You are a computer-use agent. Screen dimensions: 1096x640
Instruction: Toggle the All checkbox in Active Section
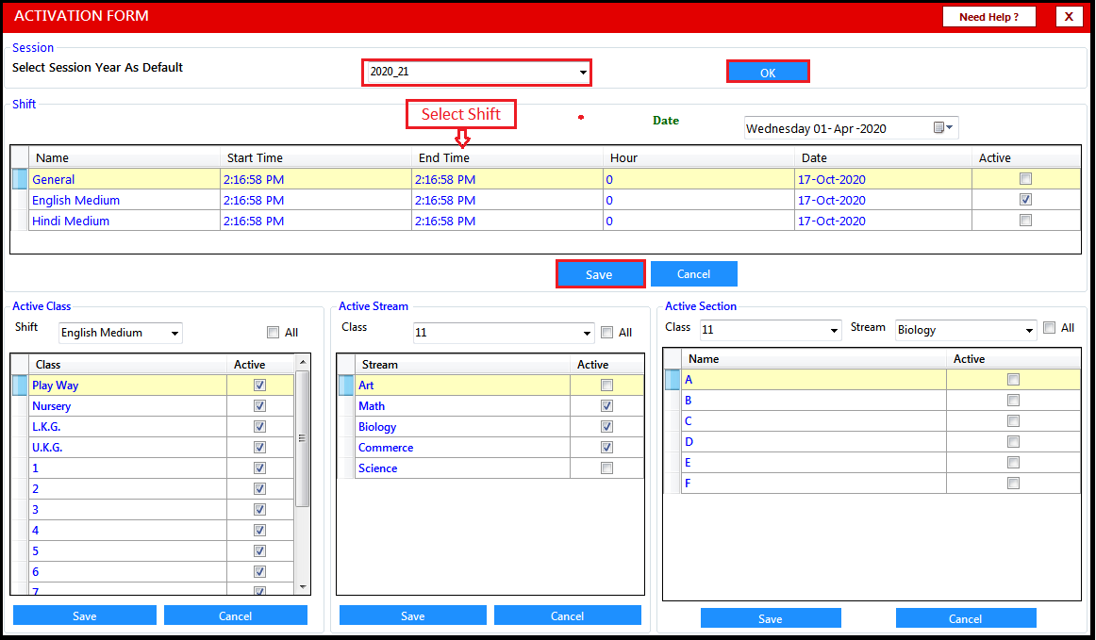[x=1049, y=328]
